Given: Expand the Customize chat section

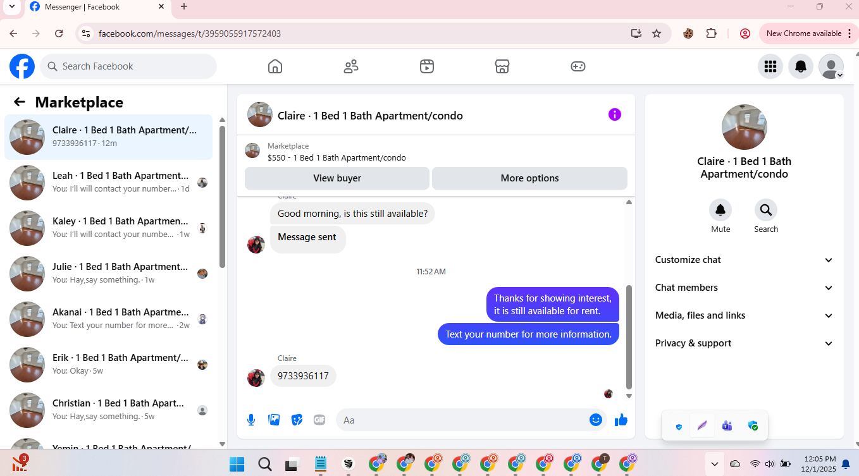Looking at the screenshot, I should 745,260.
